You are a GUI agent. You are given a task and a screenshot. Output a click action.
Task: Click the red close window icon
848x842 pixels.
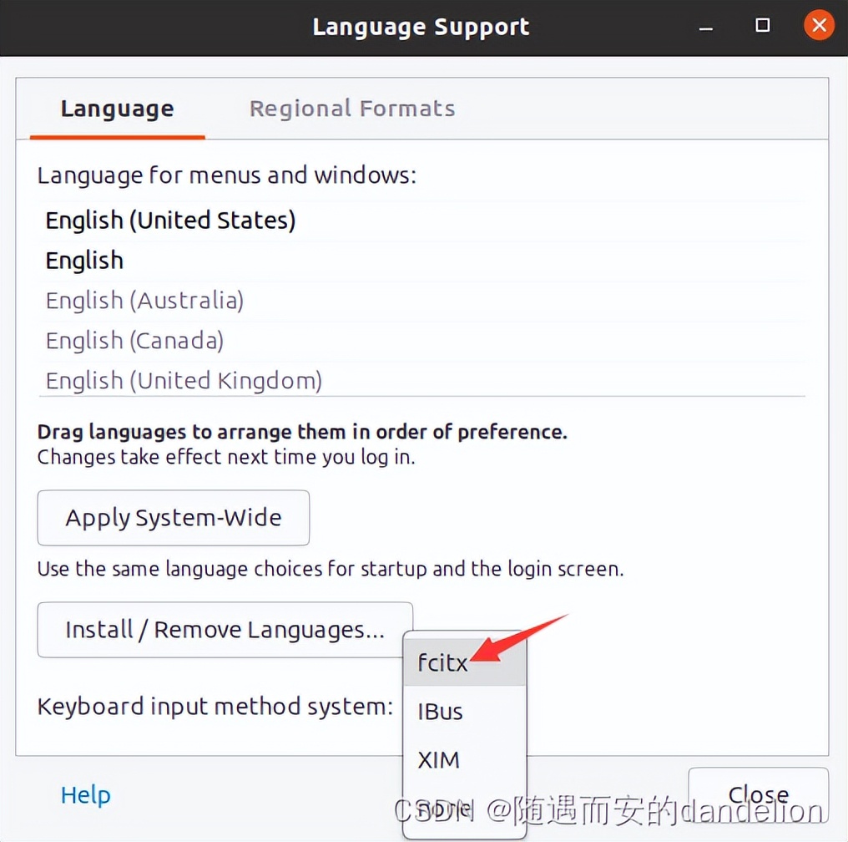(819, 25)
